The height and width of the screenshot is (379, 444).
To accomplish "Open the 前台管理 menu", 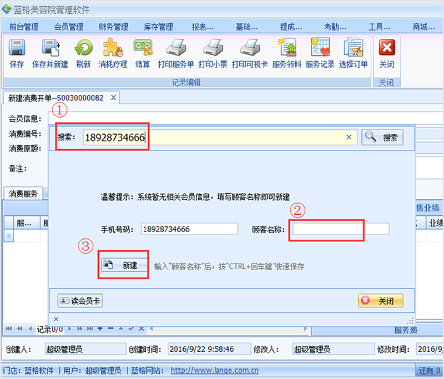I will tap(24, 27).
